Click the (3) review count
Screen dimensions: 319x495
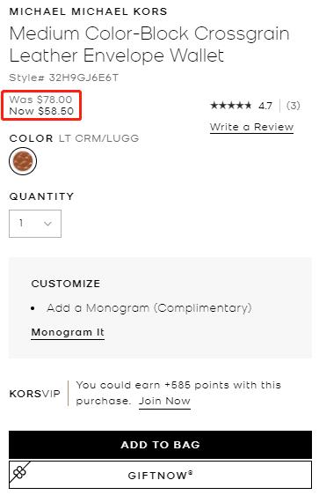pos(294,106)
